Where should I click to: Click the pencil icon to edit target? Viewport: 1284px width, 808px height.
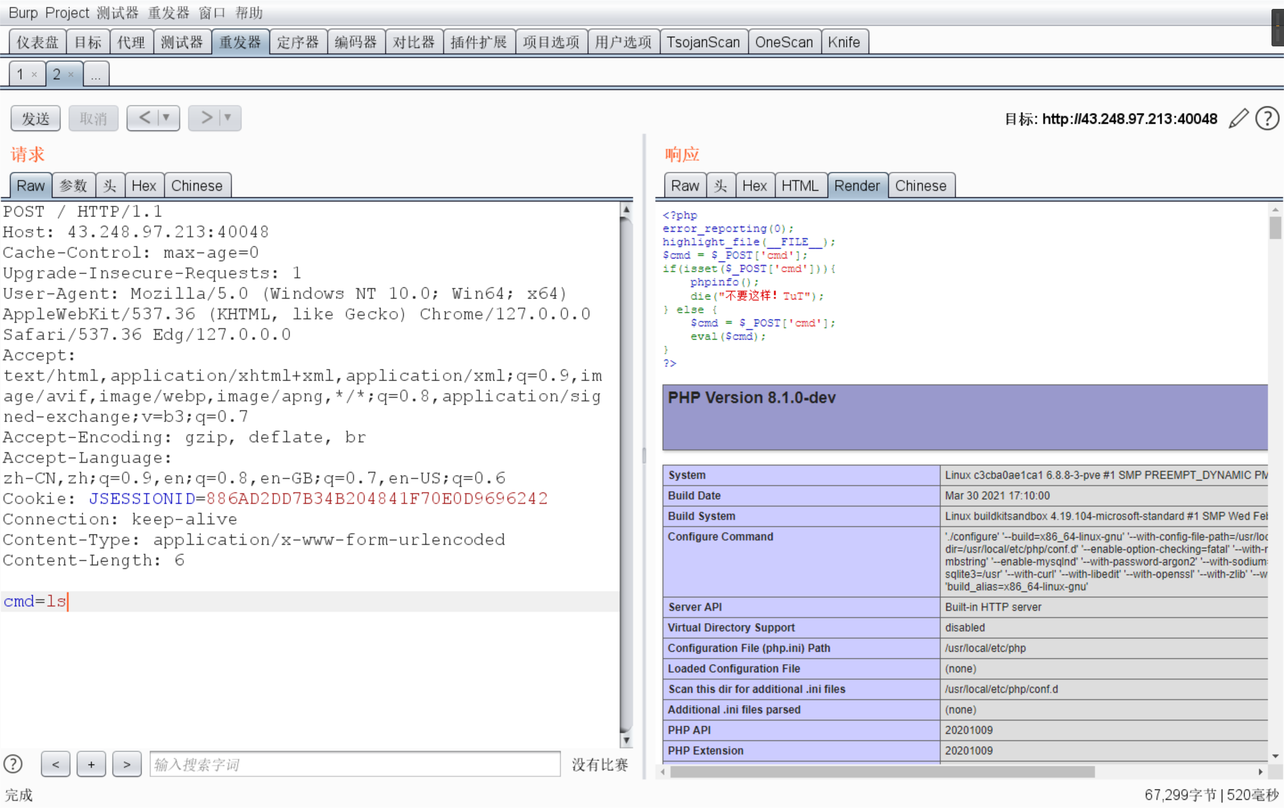(x=1239, y=118)
